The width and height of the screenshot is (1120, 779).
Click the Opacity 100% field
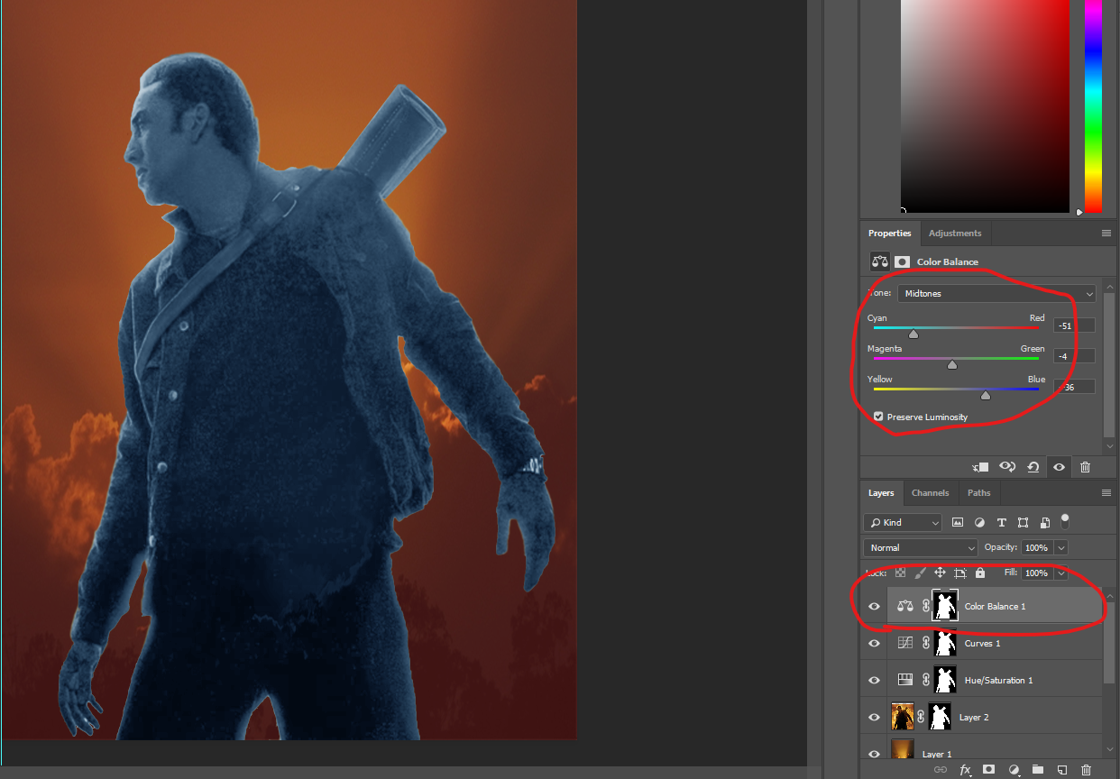1037,547
